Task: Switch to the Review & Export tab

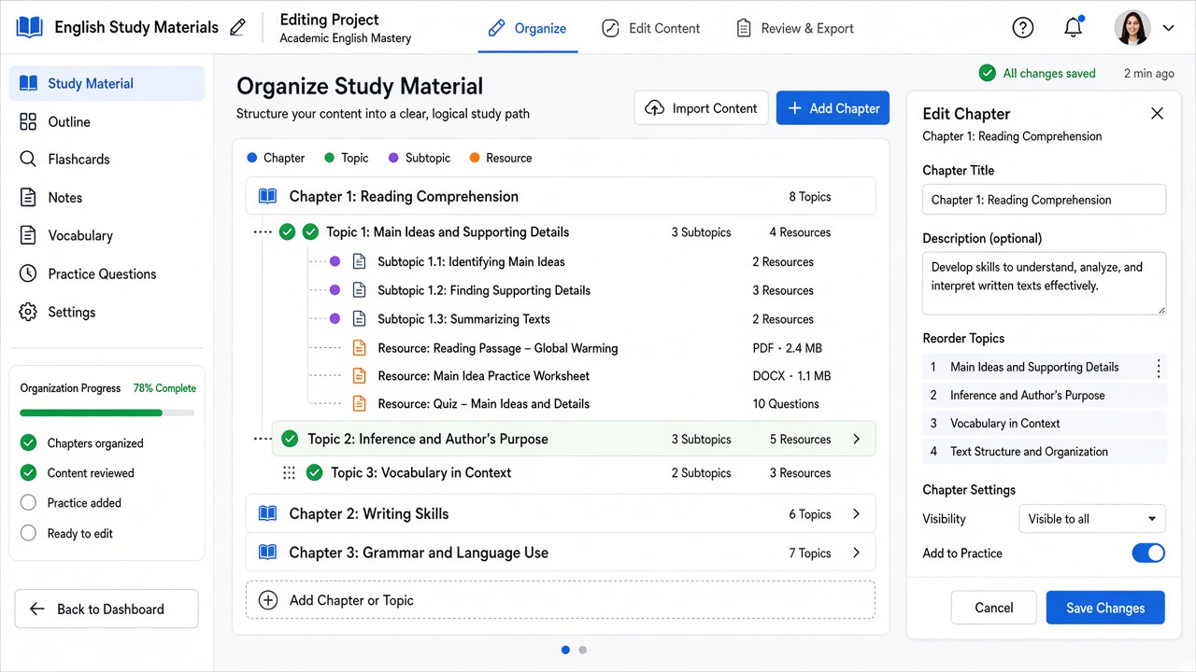Action: coord(795,28)
